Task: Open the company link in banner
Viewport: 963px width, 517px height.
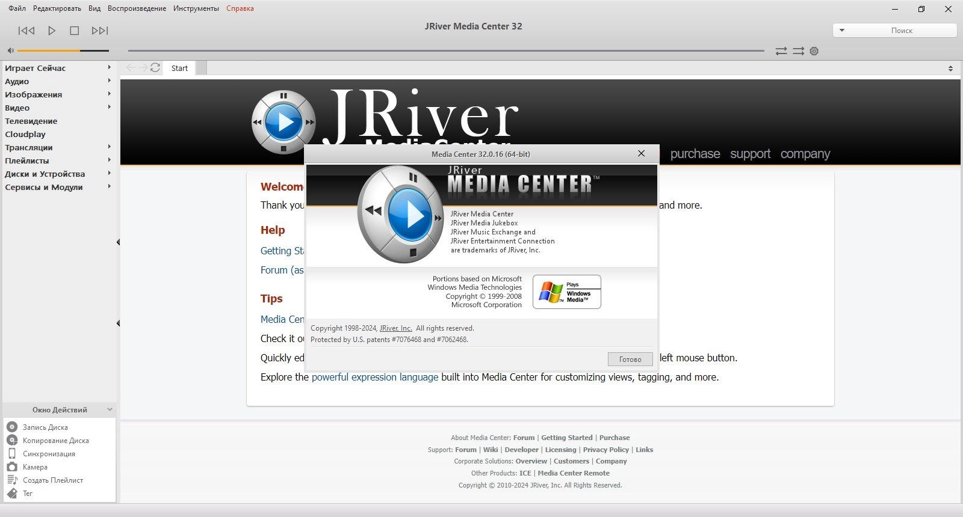Action: [805, 154]
